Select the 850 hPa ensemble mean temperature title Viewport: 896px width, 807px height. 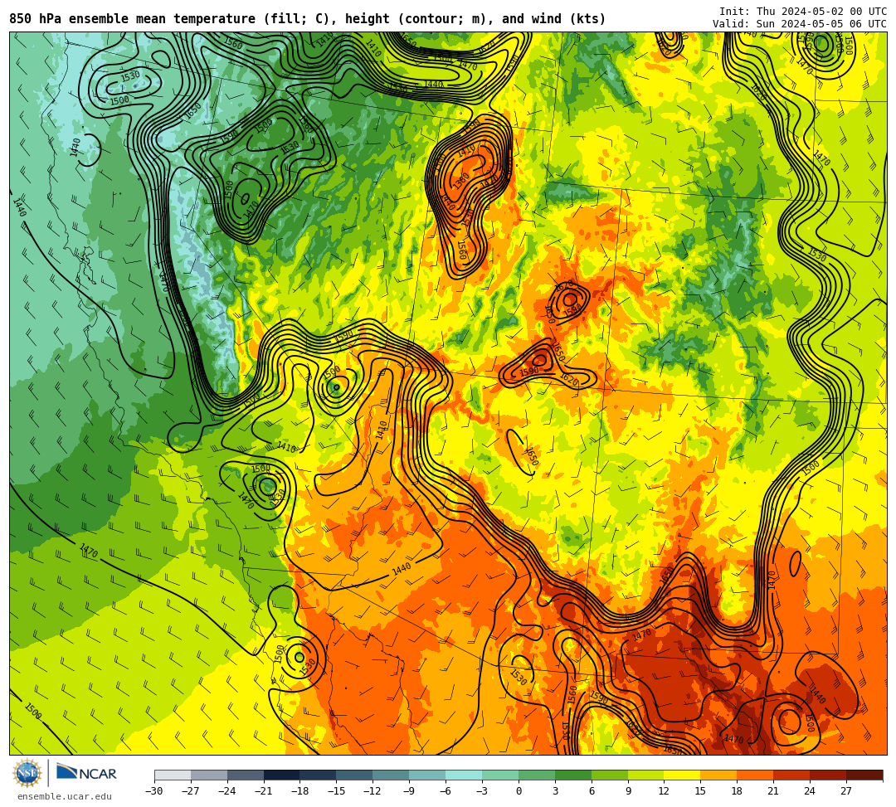click(x=308, y=19)
